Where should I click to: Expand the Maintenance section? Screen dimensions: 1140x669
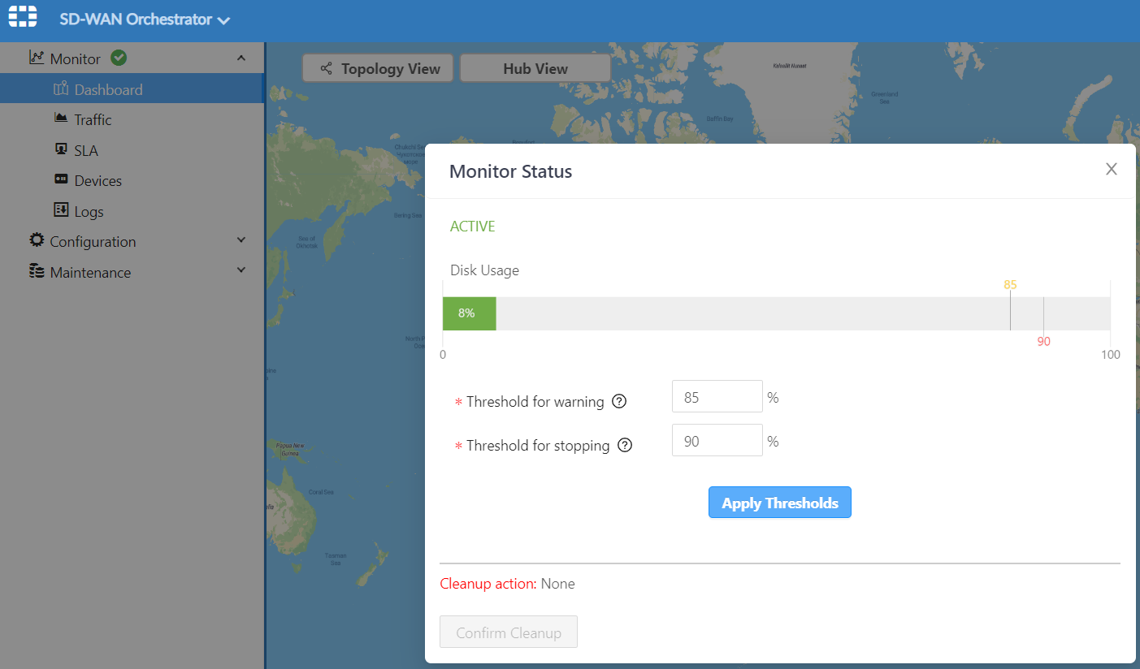241,269
